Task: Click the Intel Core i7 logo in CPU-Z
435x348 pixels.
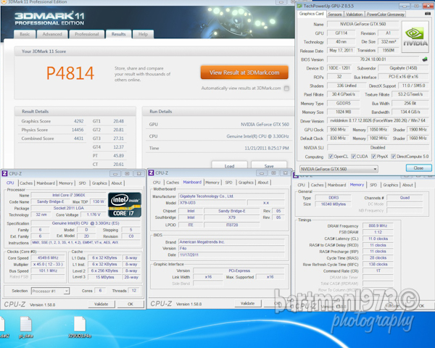Action: click(123, 204)
